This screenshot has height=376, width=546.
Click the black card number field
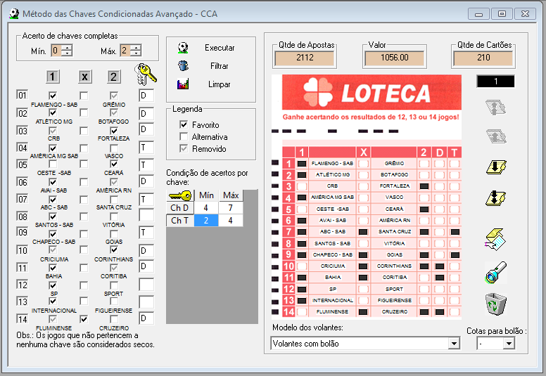click(495, 82)
